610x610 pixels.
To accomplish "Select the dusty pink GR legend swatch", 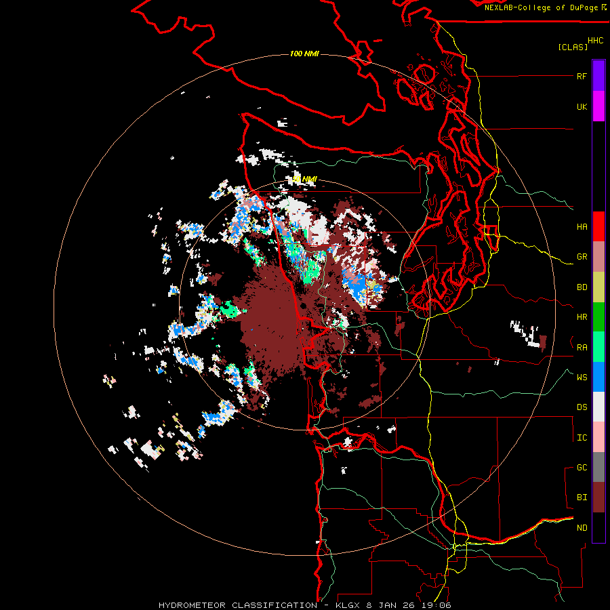I will (x=598, y=257).
